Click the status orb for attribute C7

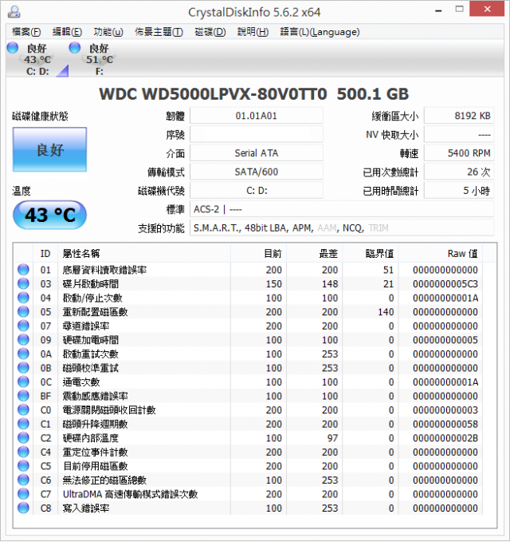pos(23,493)
